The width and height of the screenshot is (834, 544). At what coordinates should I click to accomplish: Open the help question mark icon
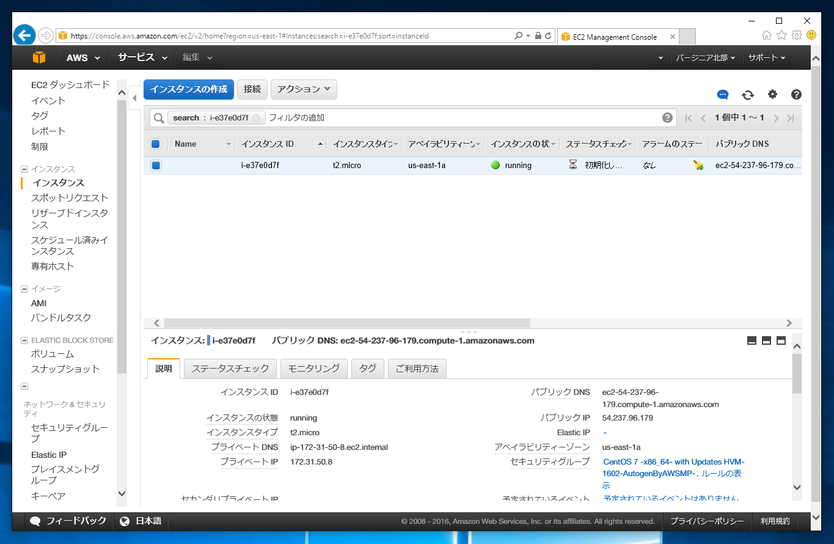[x=796, y=94]
